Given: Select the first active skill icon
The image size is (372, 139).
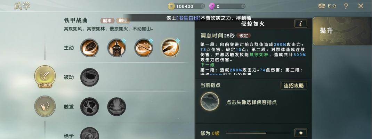Looking at the screenshot, I should pyautogui.click(x=89, y=48).
